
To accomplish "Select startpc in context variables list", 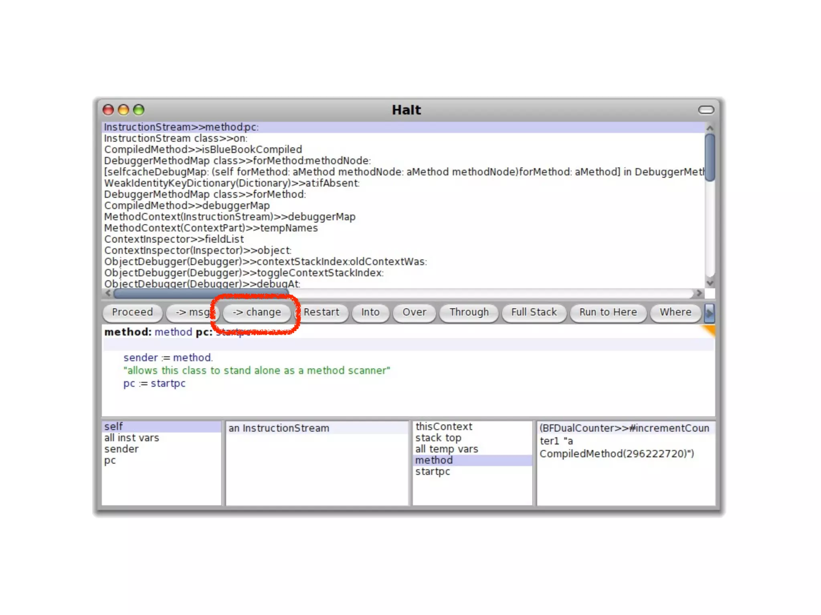I will point(432,471).
